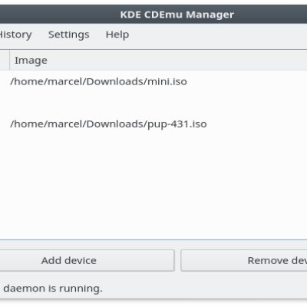This screenshot has width=307, height=307.
Task: Open the History menu
Action: tap(15, 35)
